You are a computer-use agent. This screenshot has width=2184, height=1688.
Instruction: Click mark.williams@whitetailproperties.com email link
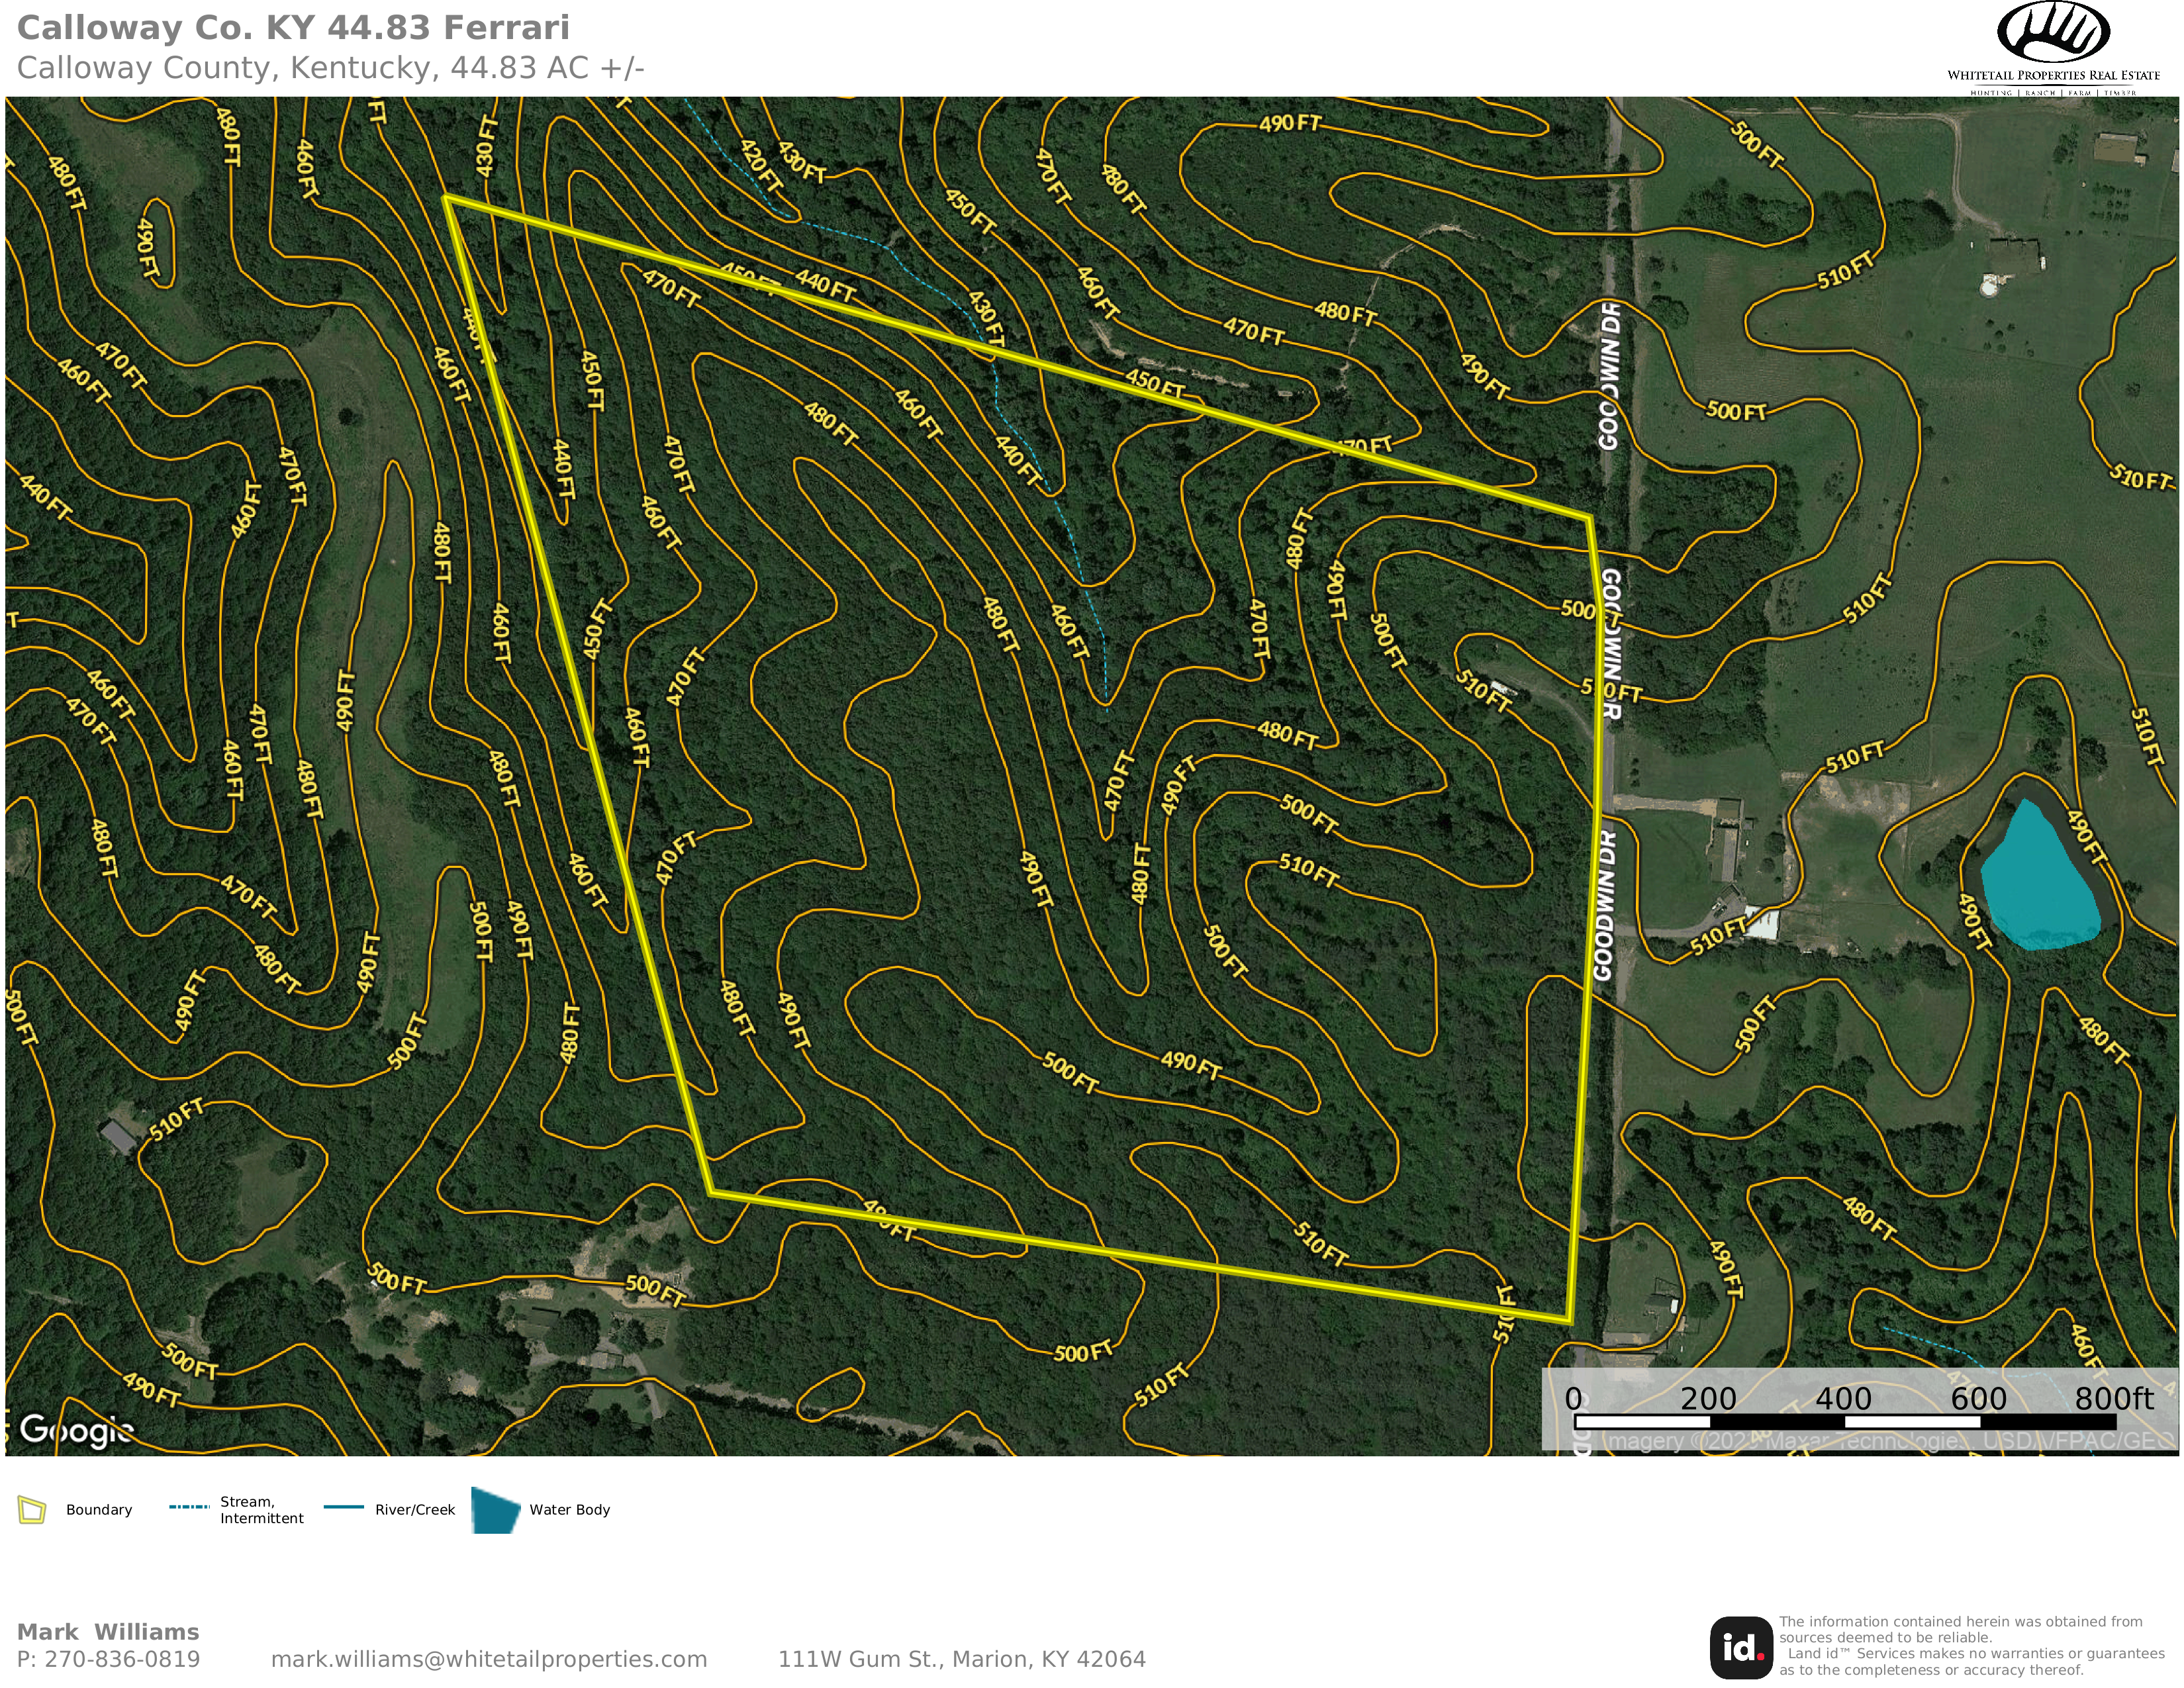click(x=488, y=1660)
